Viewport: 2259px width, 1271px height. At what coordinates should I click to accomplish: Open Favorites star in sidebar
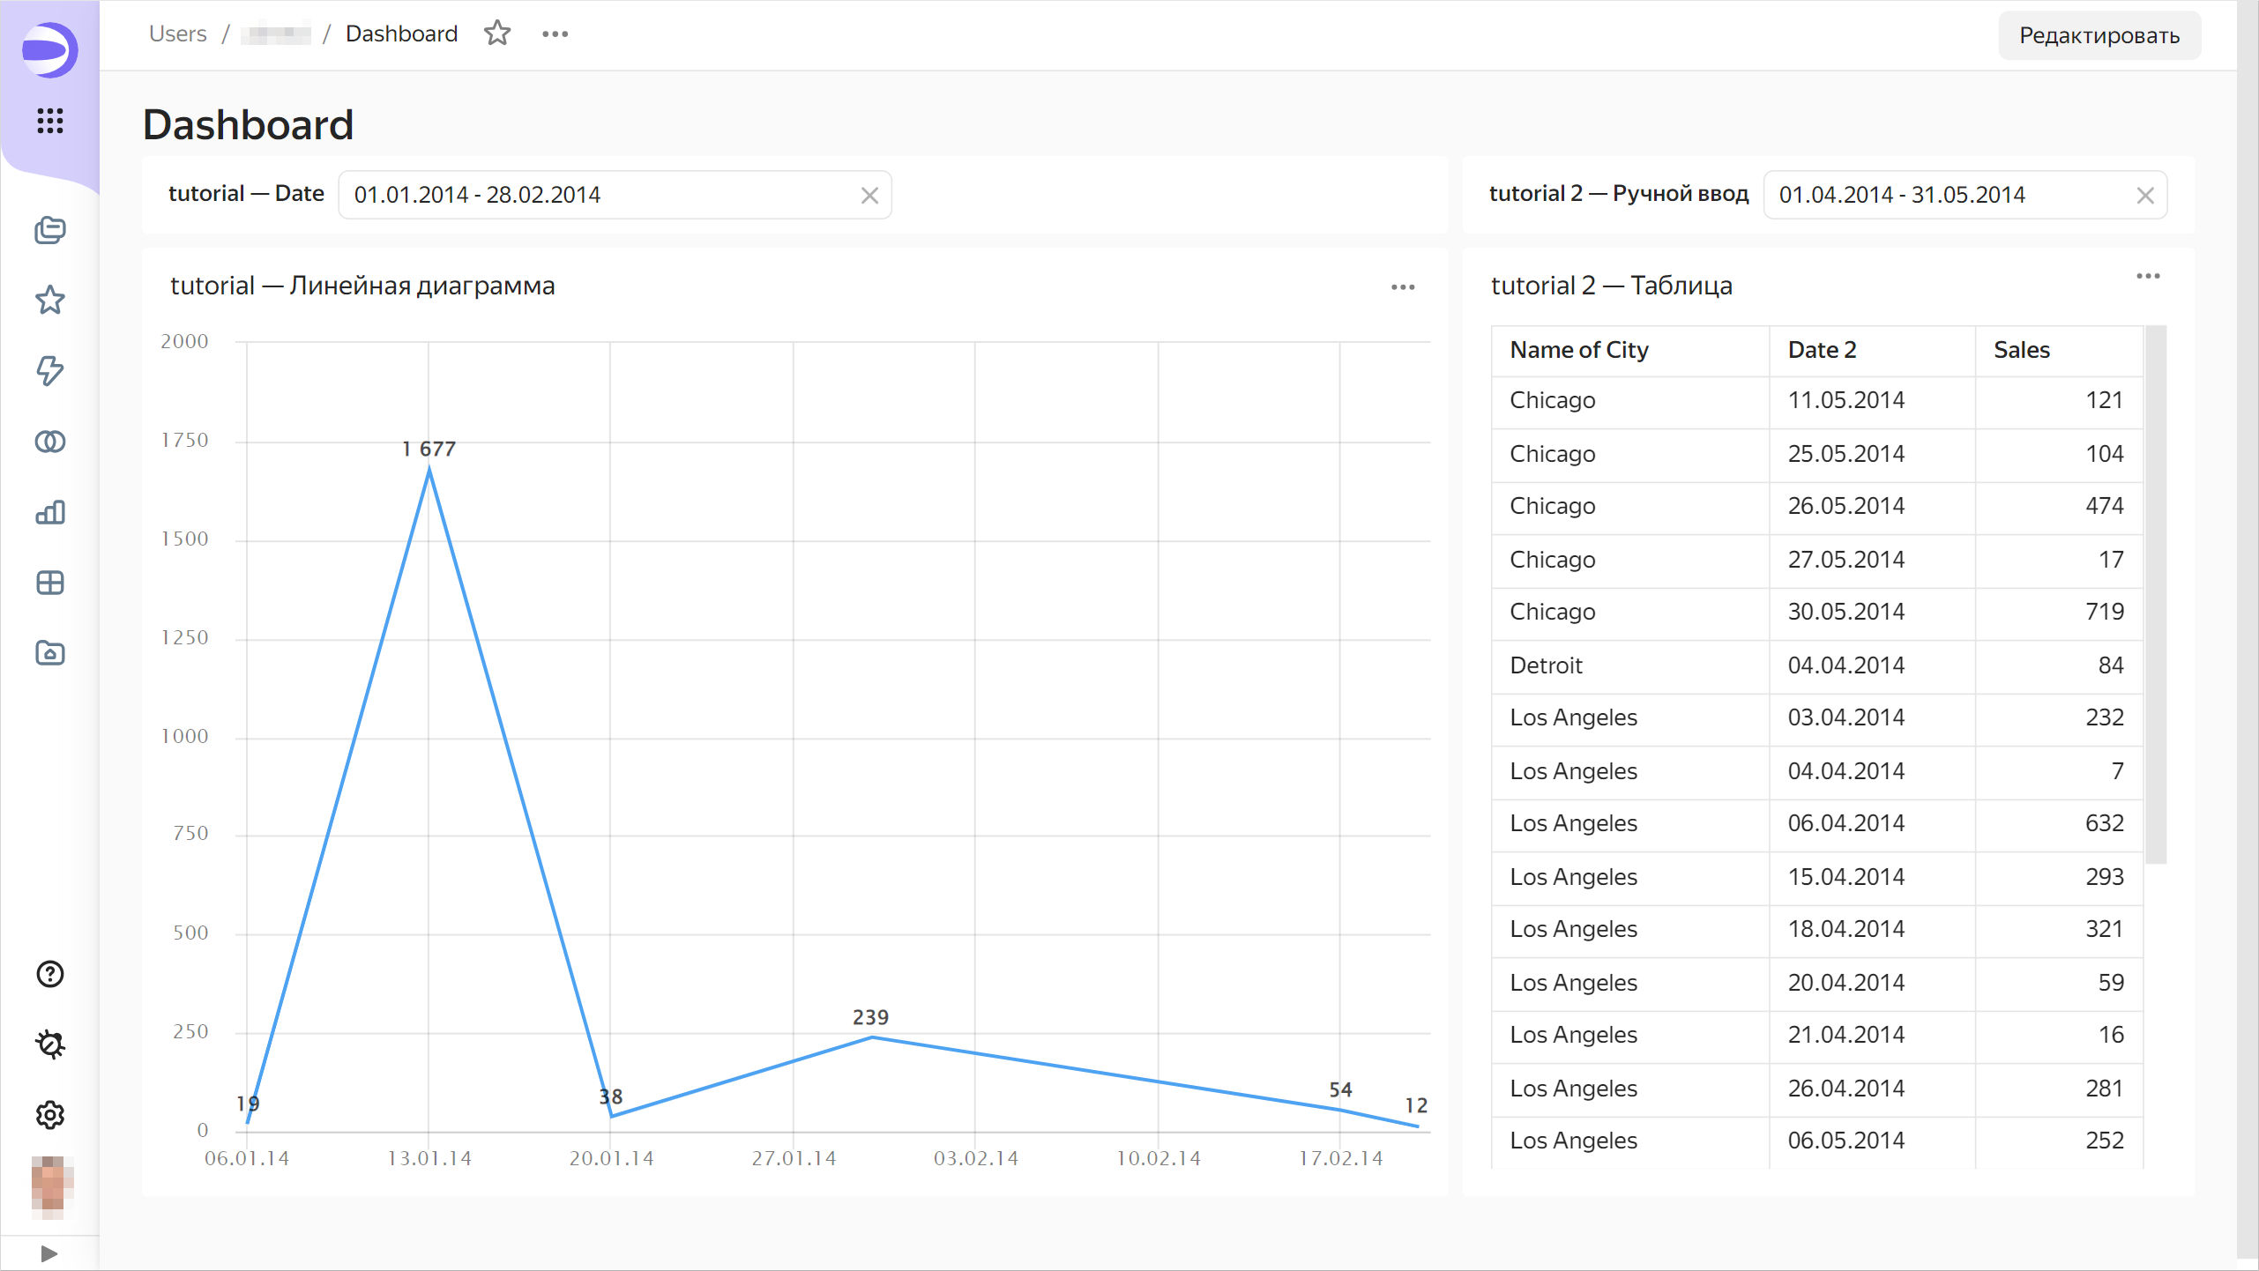click(50, 301)
